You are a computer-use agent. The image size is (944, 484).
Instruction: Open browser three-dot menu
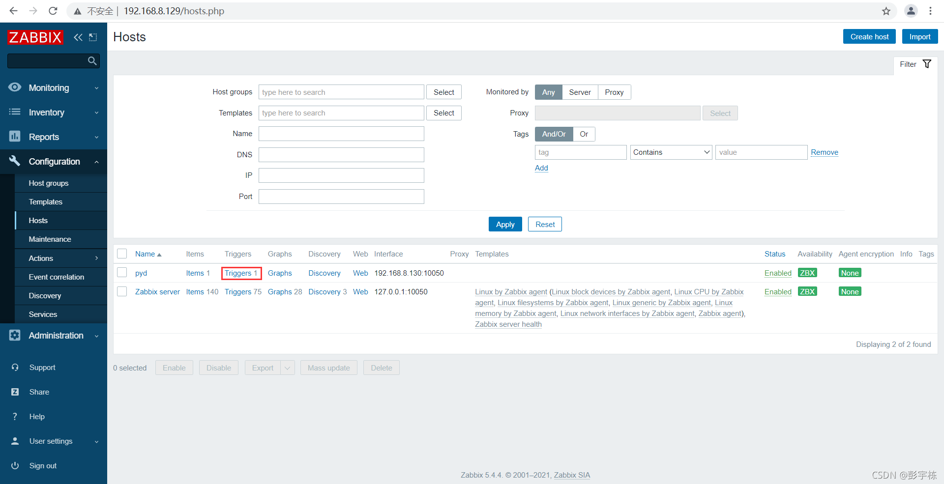(x=930, y=11)
